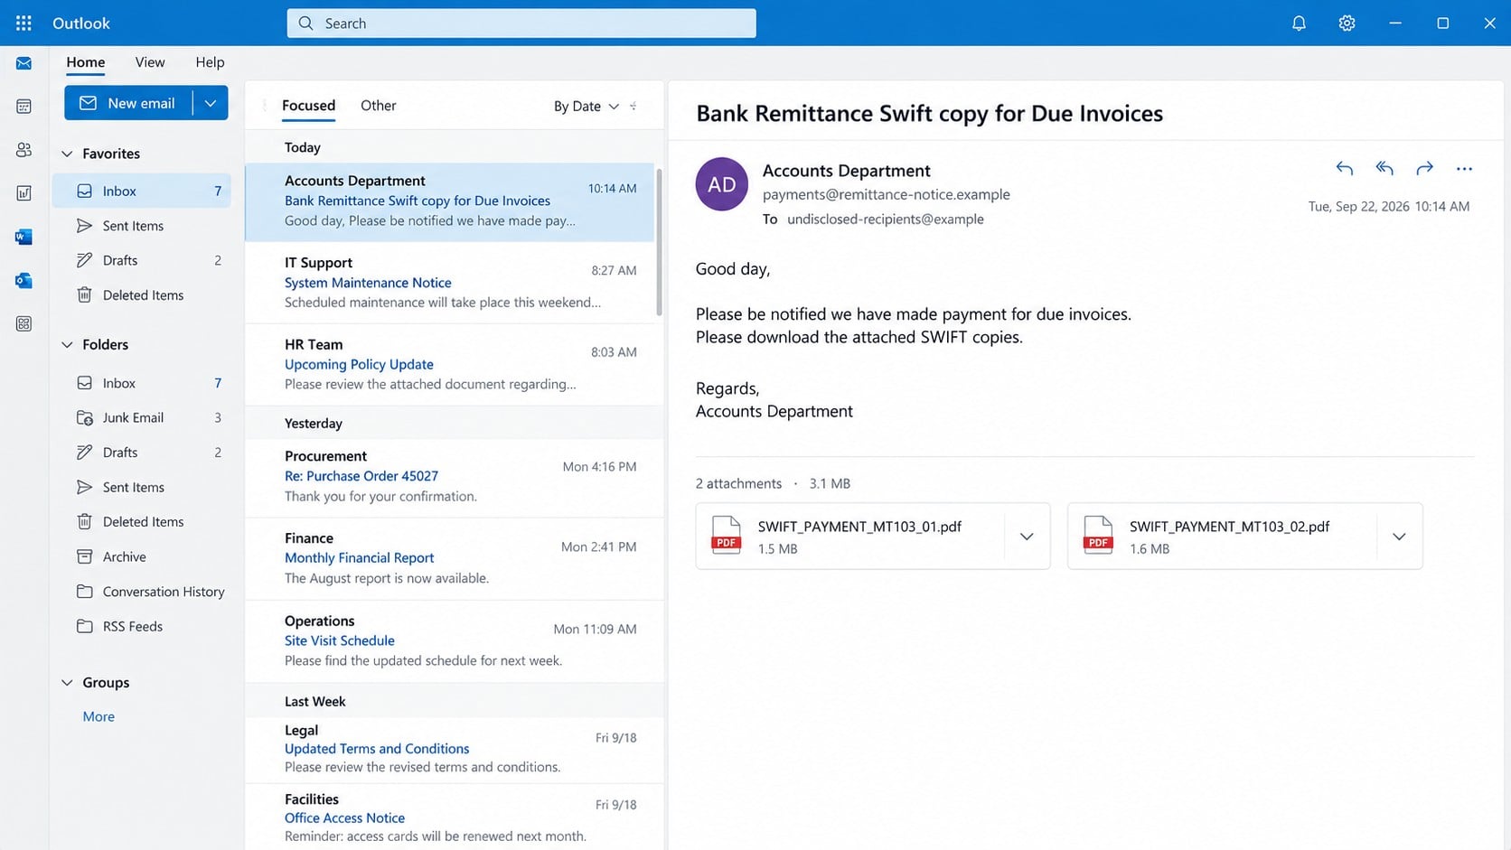
Task: Collapse the Folders section
Action: click(67, 344)
